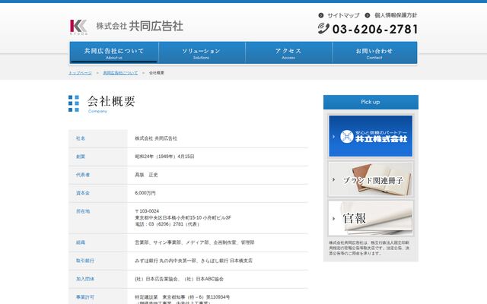This screenshot has height=304, width=487.
Task: Click the bullet icon before 個人情報保護方針
Action: (368, 15)
